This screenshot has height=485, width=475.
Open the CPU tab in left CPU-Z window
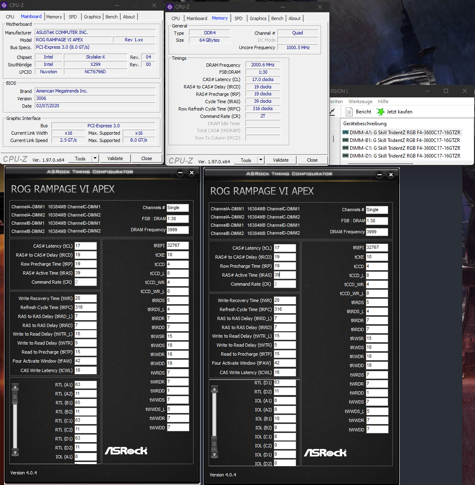pyautogui.click(x=10, y=17)
